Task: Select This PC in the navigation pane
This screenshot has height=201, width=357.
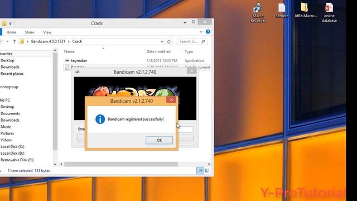Action: tap(5, 100)
